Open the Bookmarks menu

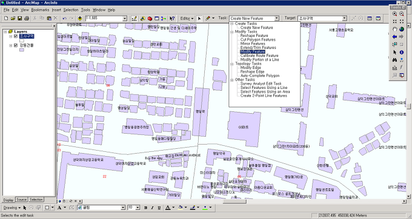(40, 10)
